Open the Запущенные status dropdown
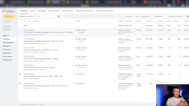 point(159,16)
